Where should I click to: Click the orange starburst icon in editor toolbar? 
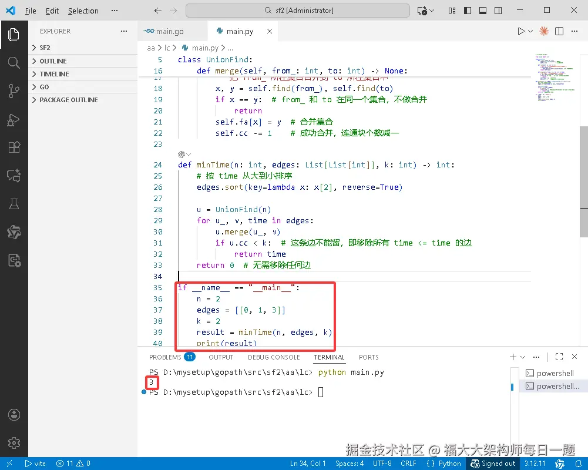tap(544, 31)
